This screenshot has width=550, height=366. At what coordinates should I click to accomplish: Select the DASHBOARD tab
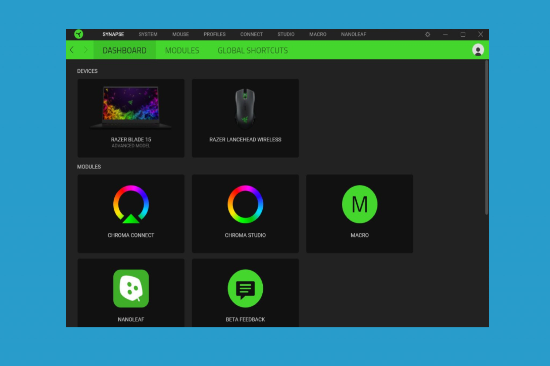click(124, 50)
